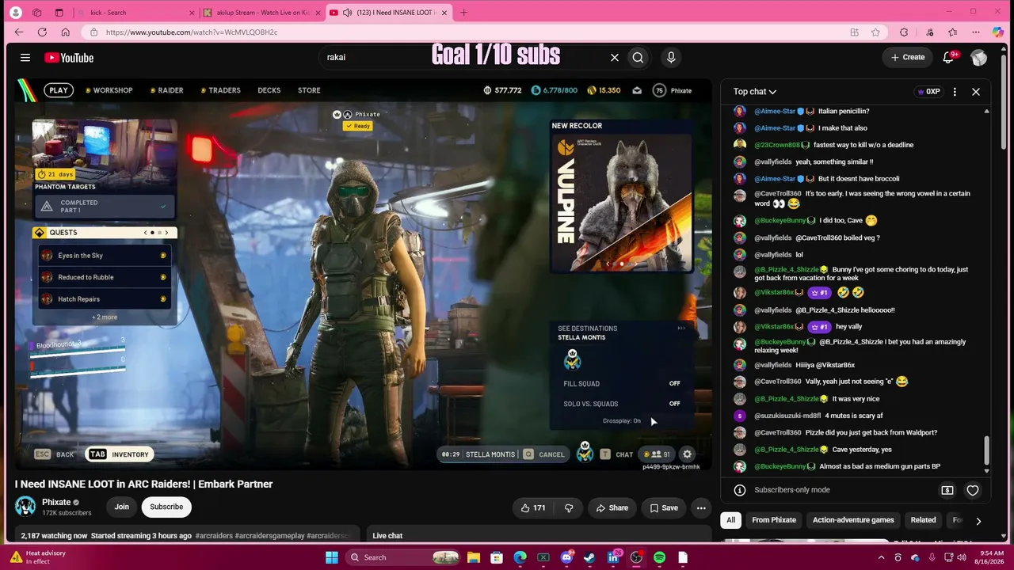Screen dimensions: 1014x570
Task: Open the Create dropdown button
Action: click(908, 57)
